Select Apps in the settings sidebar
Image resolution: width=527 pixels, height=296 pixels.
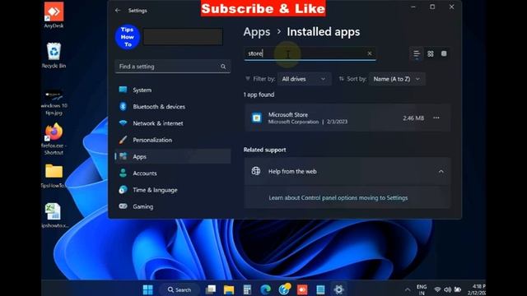click(172, 156)
